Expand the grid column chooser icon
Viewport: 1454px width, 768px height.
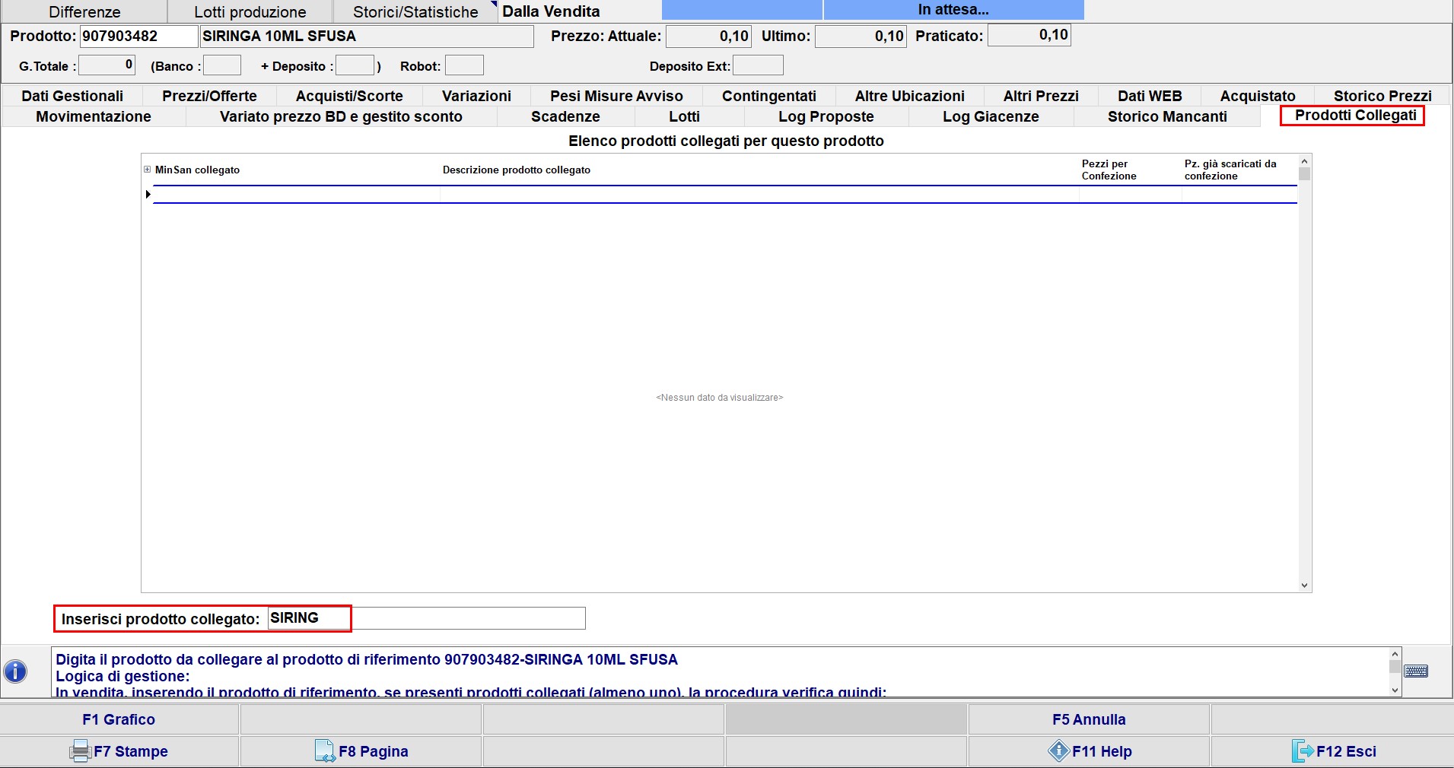147,170
